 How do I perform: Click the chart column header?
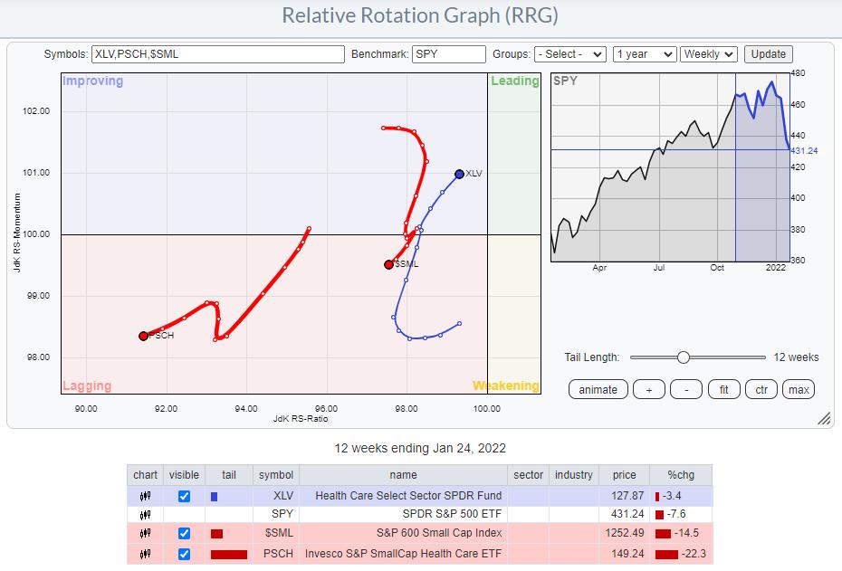pos(145,475)
